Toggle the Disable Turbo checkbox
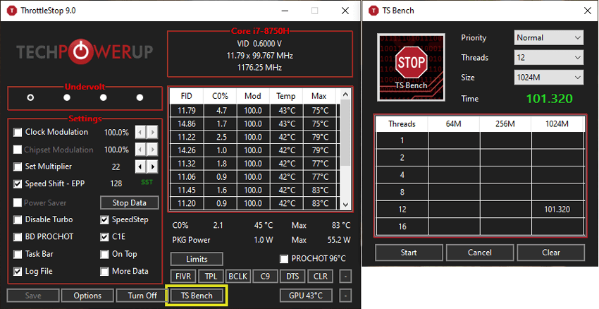The width and height of the screenshot is (599, 309). (x=18, y=219)
